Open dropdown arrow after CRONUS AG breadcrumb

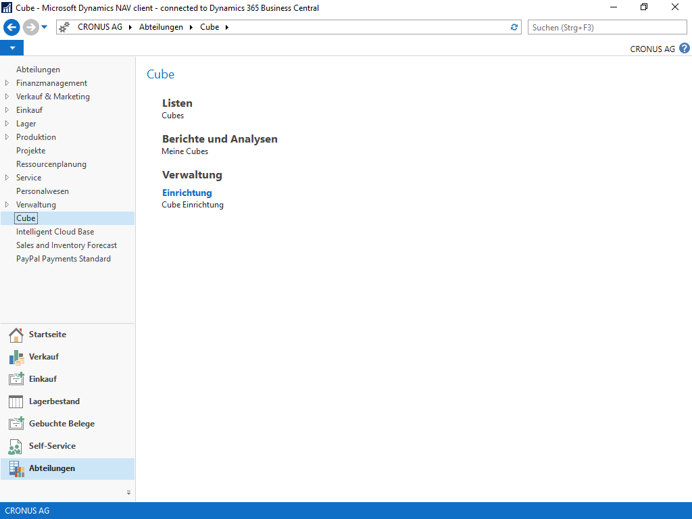coord(130,27)
